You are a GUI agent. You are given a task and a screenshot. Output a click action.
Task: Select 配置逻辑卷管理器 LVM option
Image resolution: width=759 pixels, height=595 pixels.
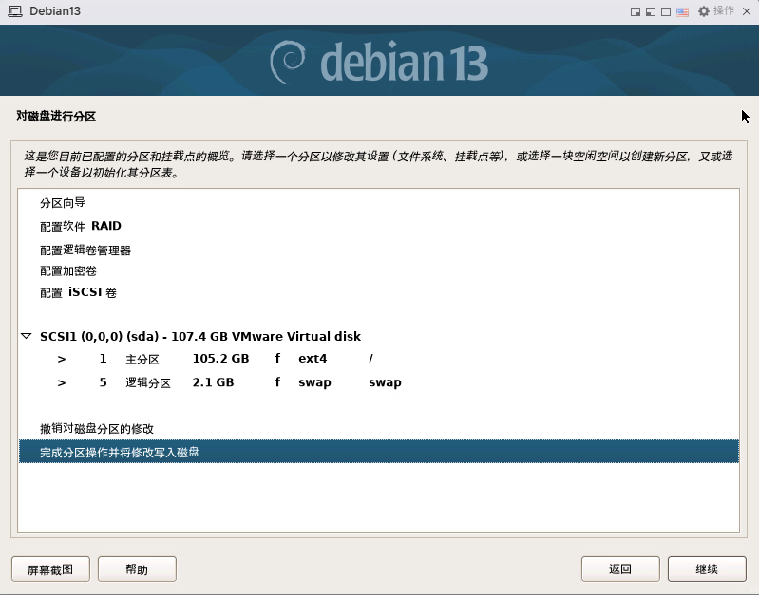tap(85, 251)
